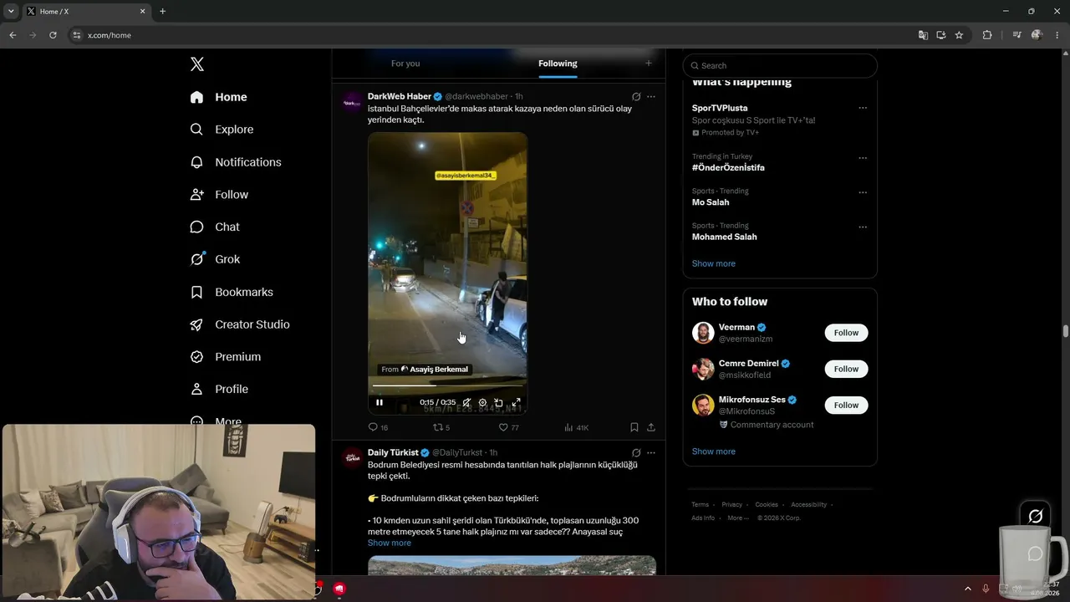Follow the Veerman account
This screenshot has height=602, width=1070.
(x=846, y=333)
